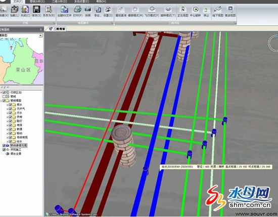The height and width of the screenshot is (217, 278).
Task: Click the pin icon on the control panel header
Action: pos(41,29)
